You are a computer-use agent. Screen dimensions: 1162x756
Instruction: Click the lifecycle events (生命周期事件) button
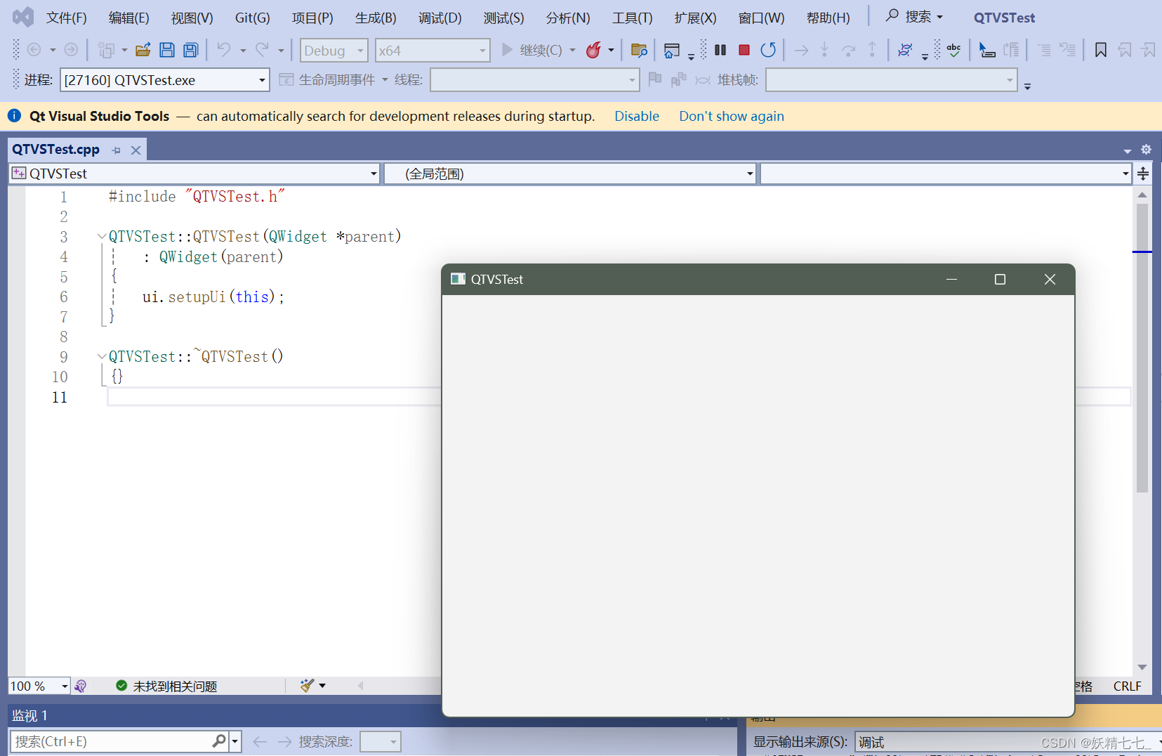click(x=327, y=80)
